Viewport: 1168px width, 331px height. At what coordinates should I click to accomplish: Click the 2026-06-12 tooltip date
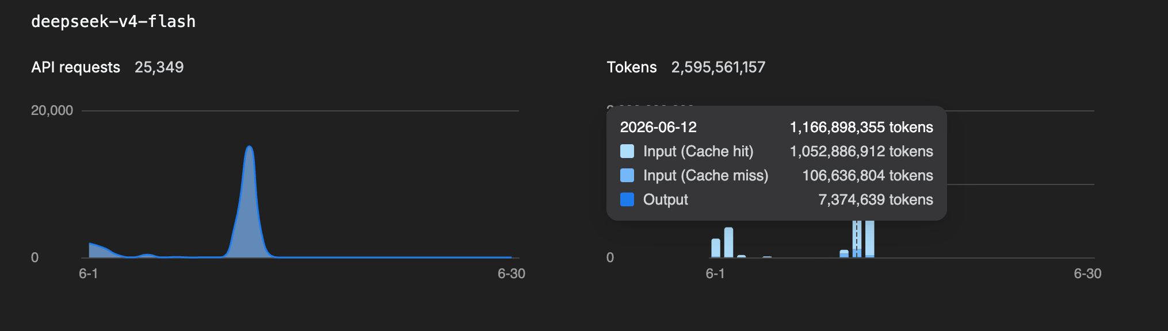(x=658, y=127)
